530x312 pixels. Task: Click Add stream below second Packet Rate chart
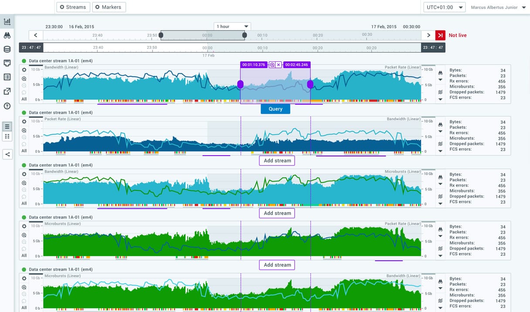277,161
